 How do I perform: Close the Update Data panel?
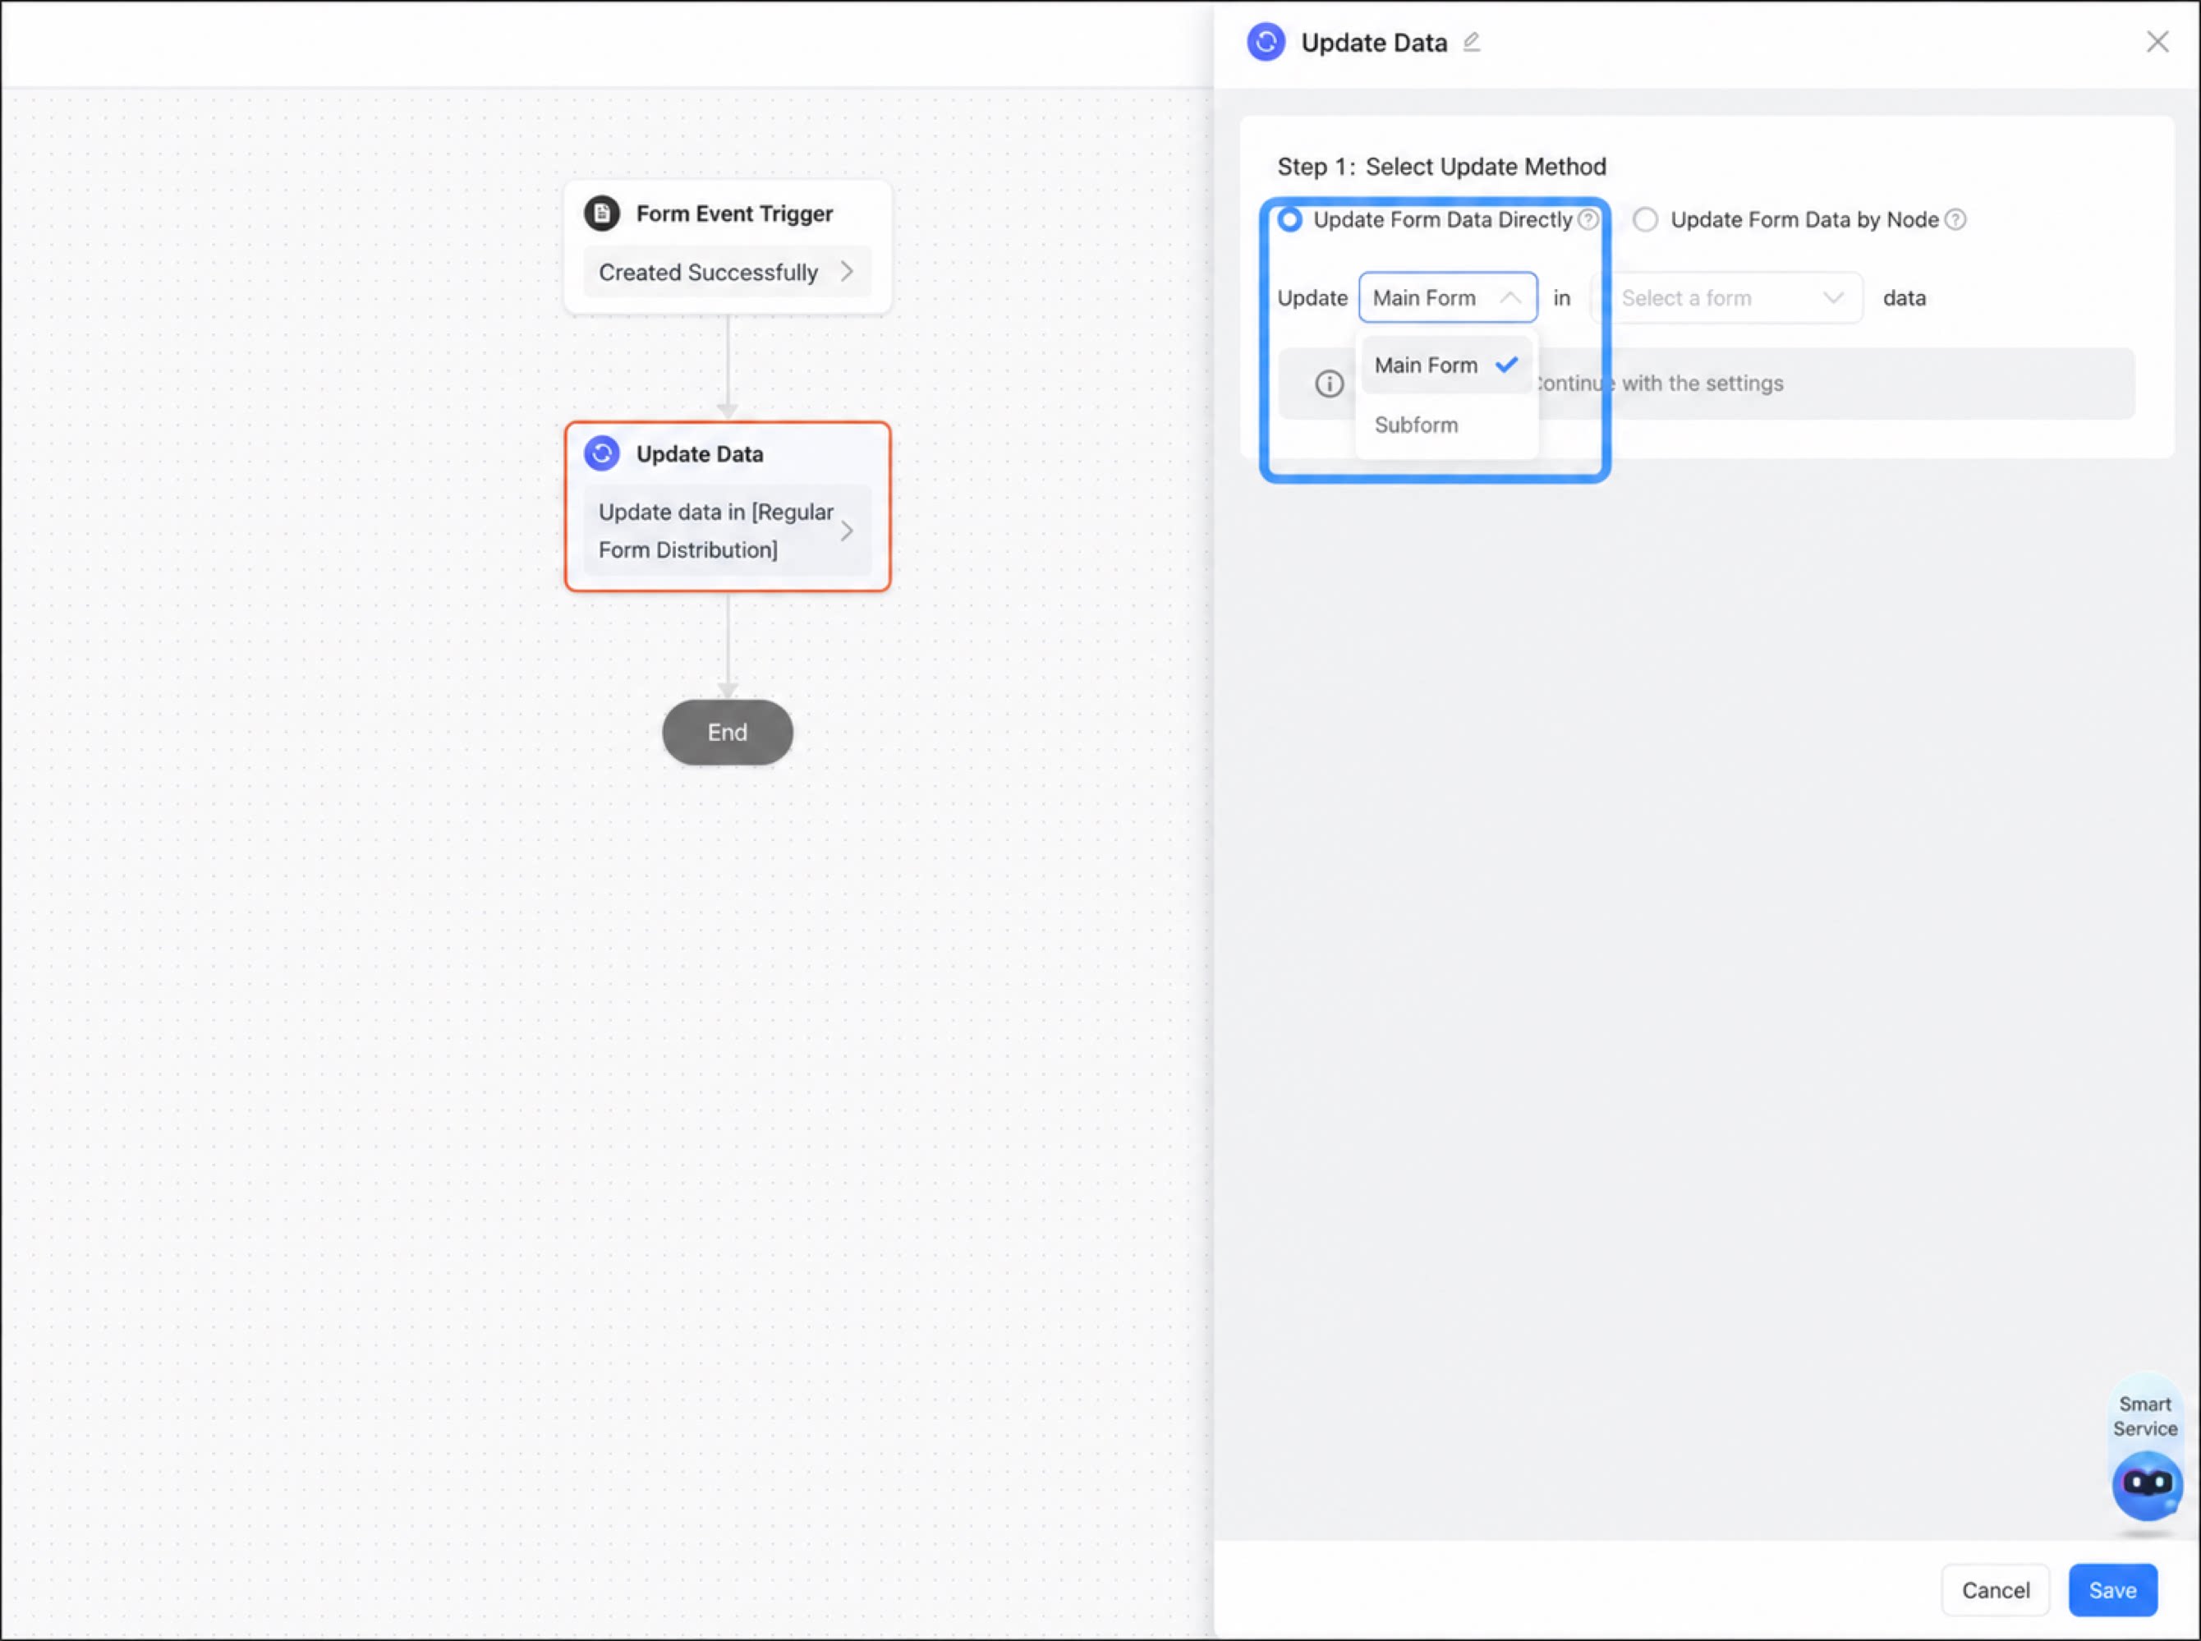(2157, 42)
